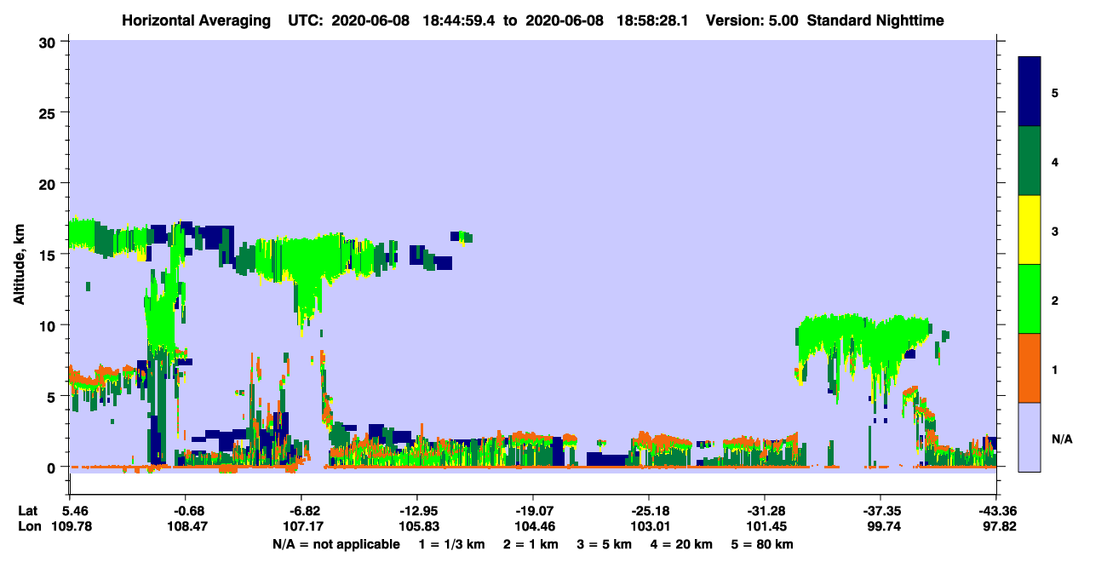The width and height of the screenshot is (1107, 568).
Task: Click the 'Lat' row label
Action: [x=26, y=511]
